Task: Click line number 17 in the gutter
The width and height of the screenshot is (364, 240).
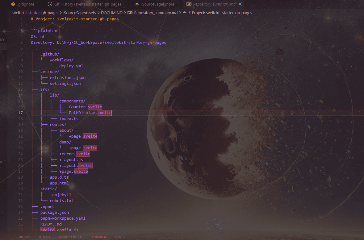Action: tap(21, 113)
